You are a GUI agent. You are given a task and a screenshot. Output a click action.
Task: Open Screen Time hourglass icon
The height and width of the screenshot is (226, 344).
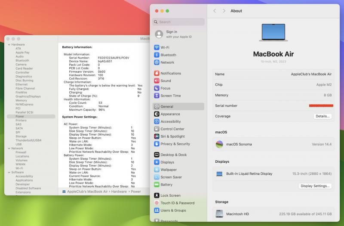pyautogui.click(x=157, y=96)
